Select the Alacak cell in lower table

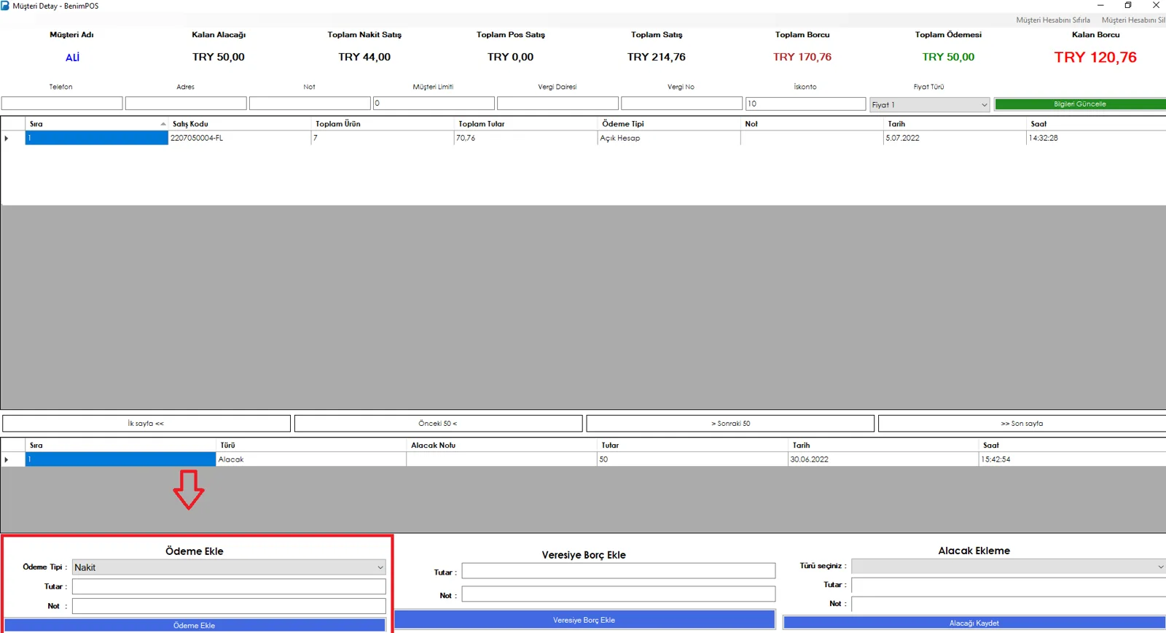[311, 459]
